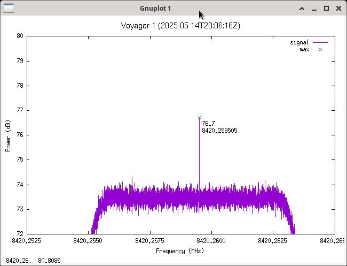Click the x-axis tick label '8420.2525'
Viewport: 347px width, 266px height.
26,241
